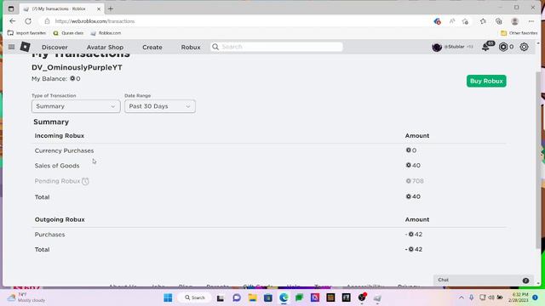Click the page vertical scrollbar
Screen dimensions: 545x306
coord(538,160)
